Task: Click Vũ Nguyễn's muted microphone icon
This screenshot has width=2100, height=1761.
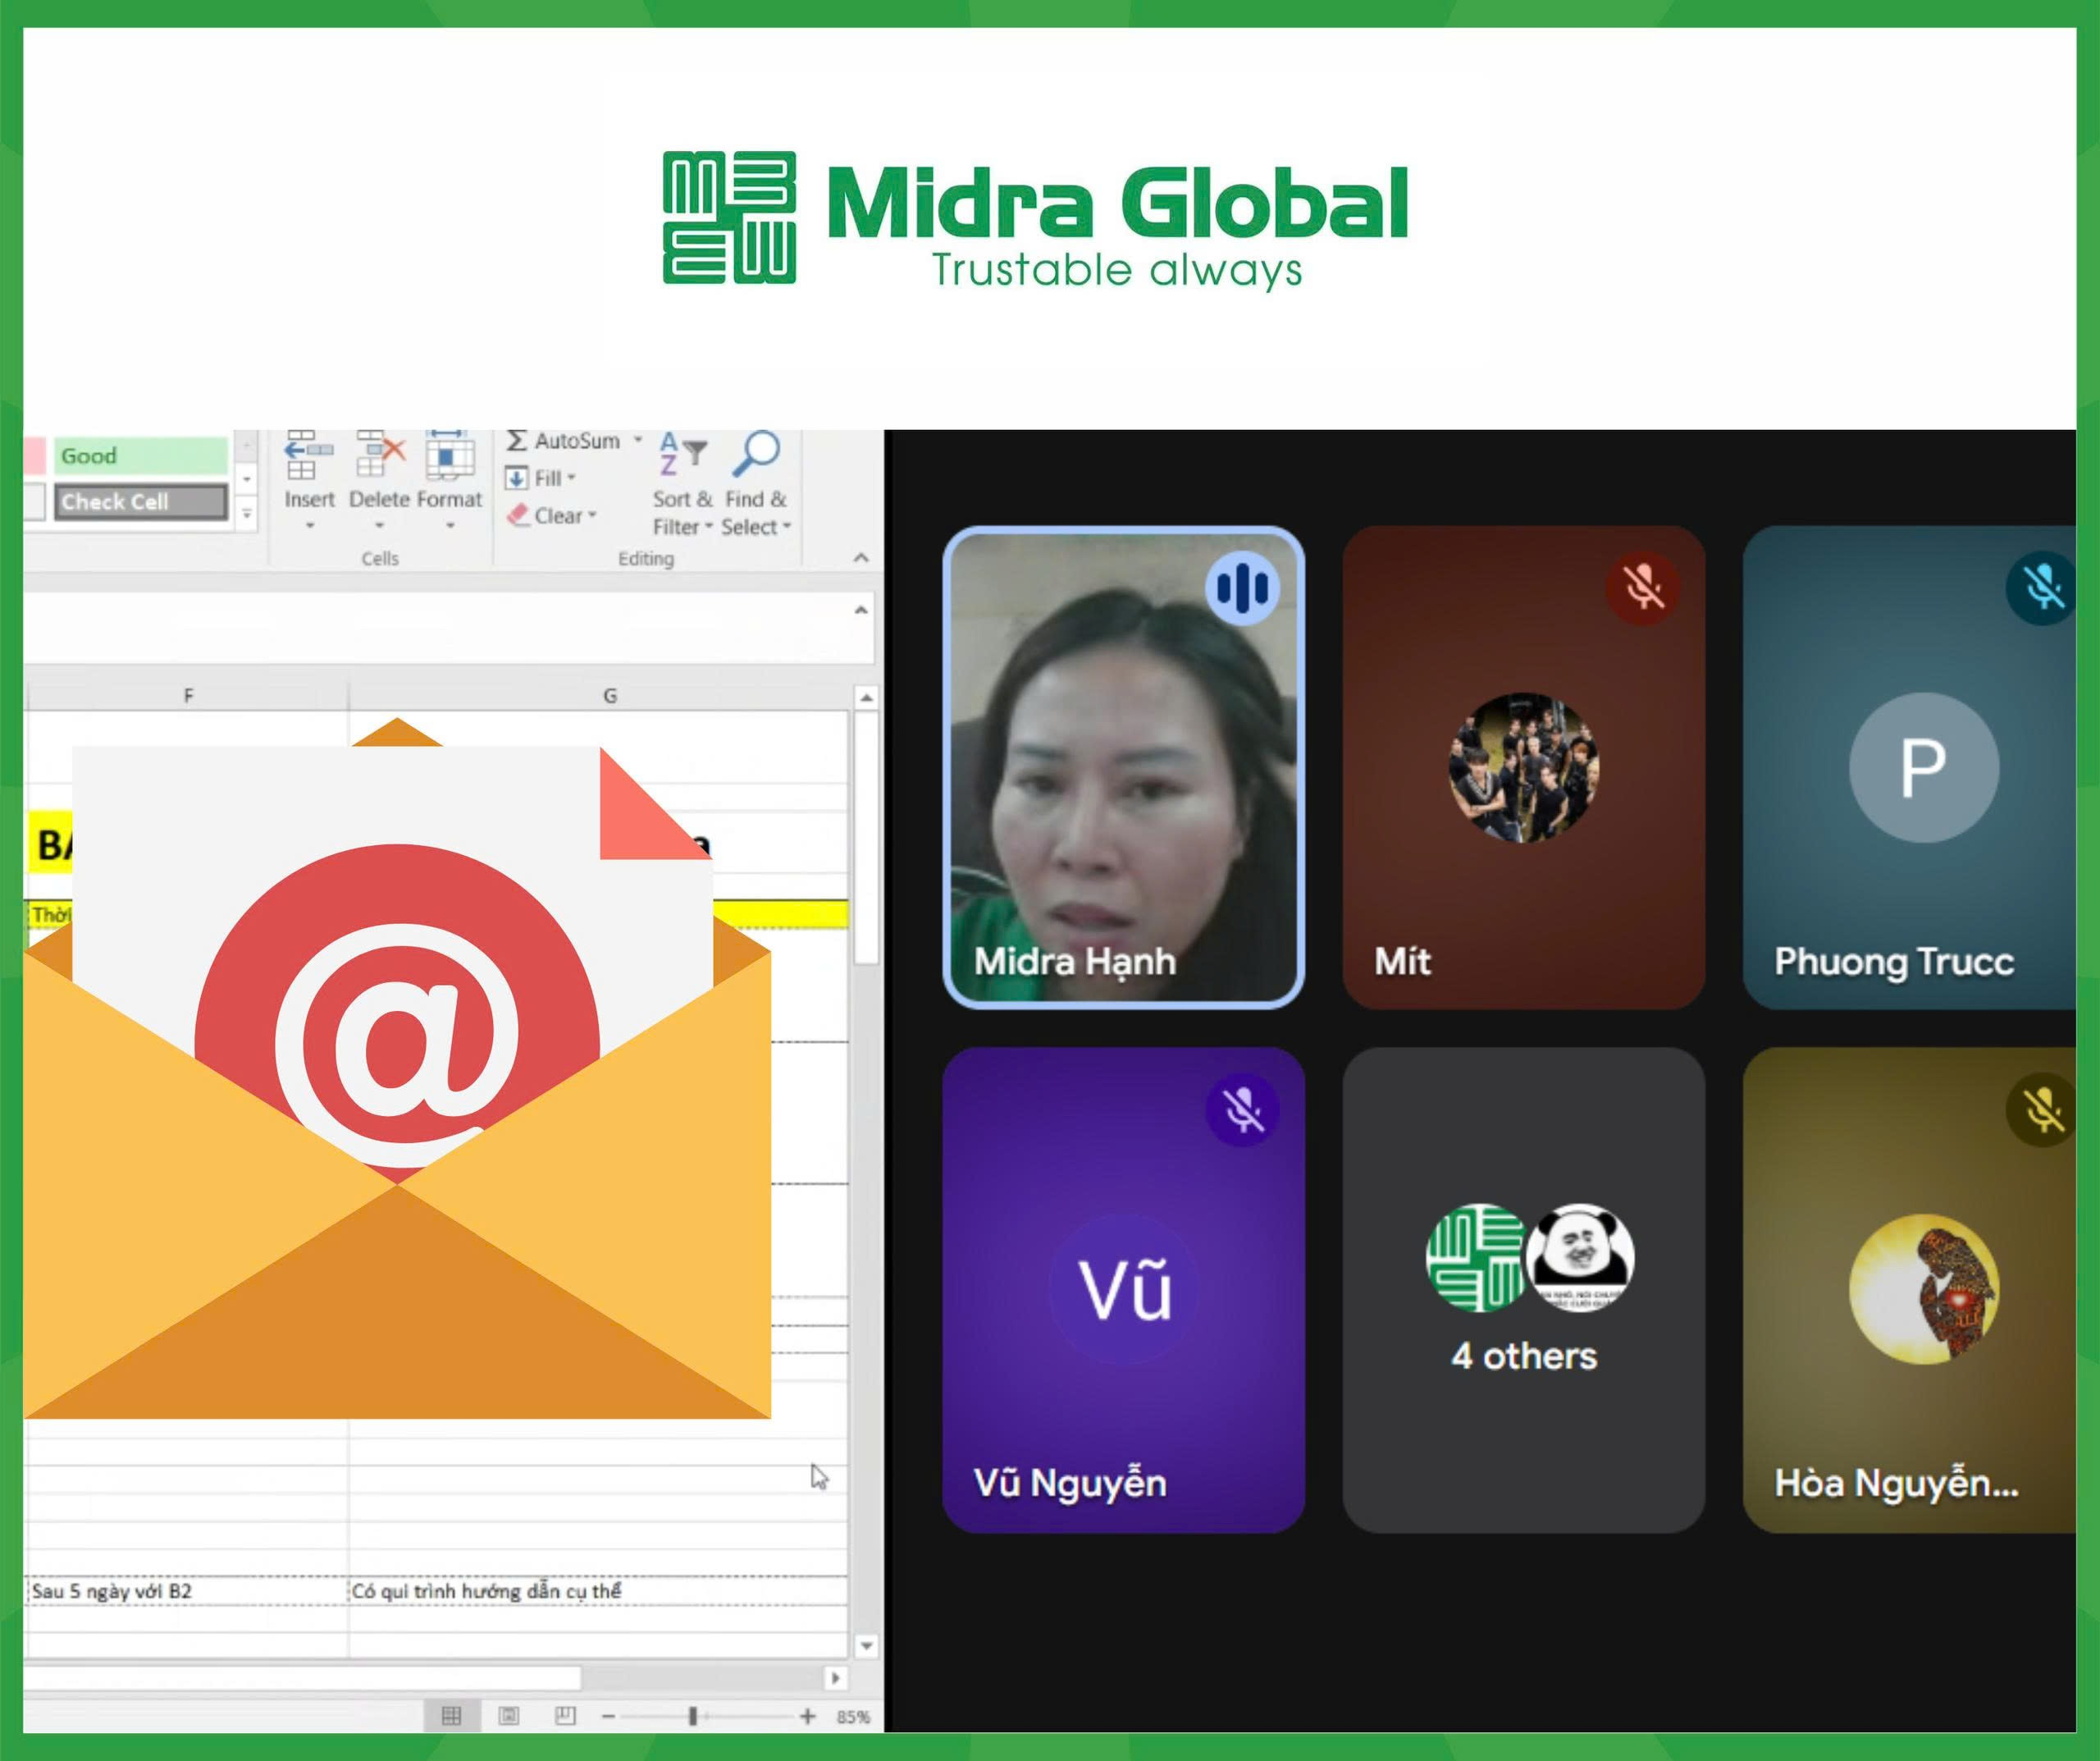Action: pos(1242,1109)
